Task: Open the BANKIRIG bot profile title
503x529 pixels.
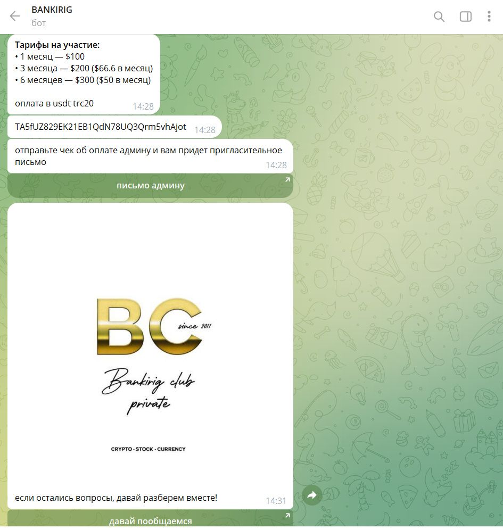Action: tap(52, 10)
